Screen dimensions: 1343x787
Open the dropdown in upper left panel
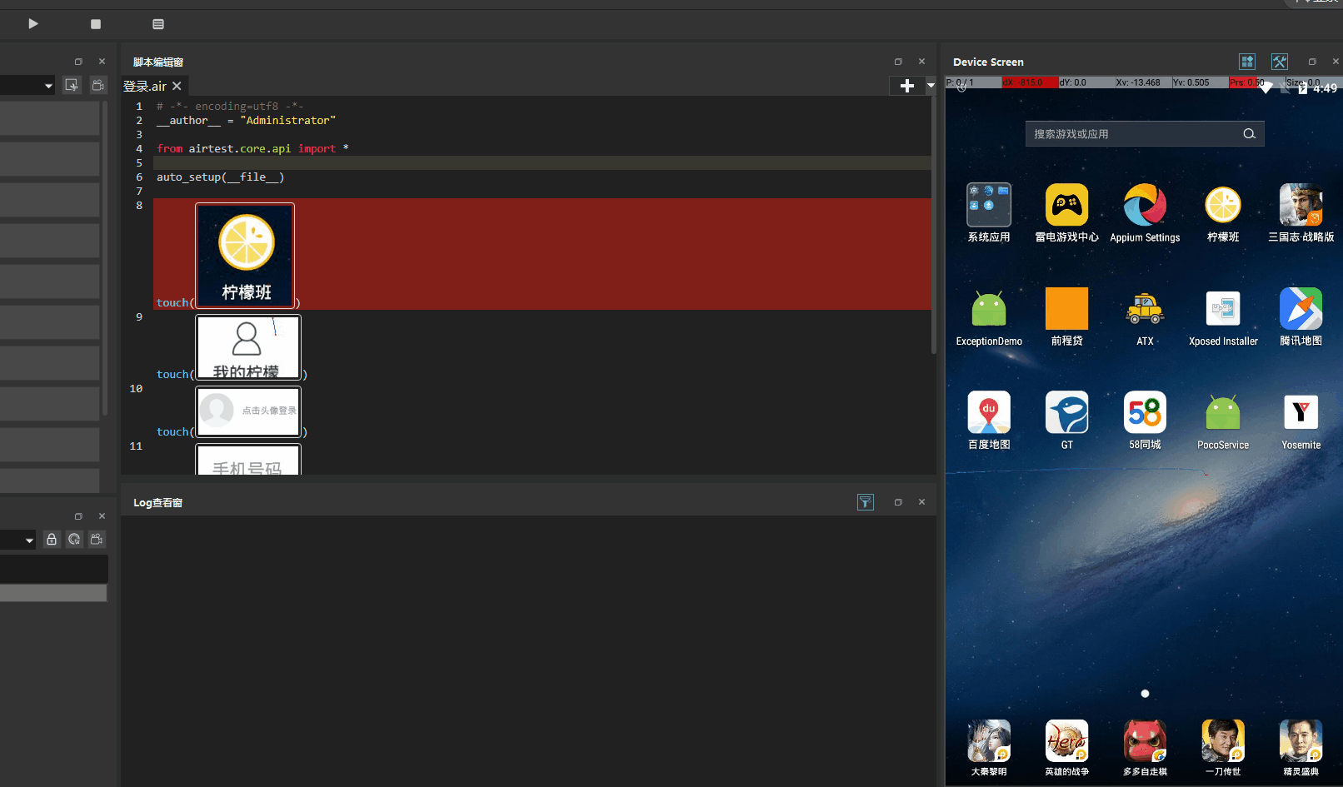tap(48, 86)
